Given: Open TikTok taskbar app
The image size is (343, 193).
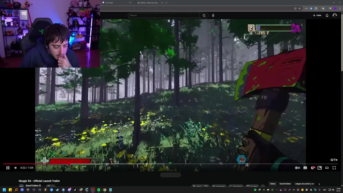Looking at the screenshot, I should pyautogui.click(x=75, y=190).
